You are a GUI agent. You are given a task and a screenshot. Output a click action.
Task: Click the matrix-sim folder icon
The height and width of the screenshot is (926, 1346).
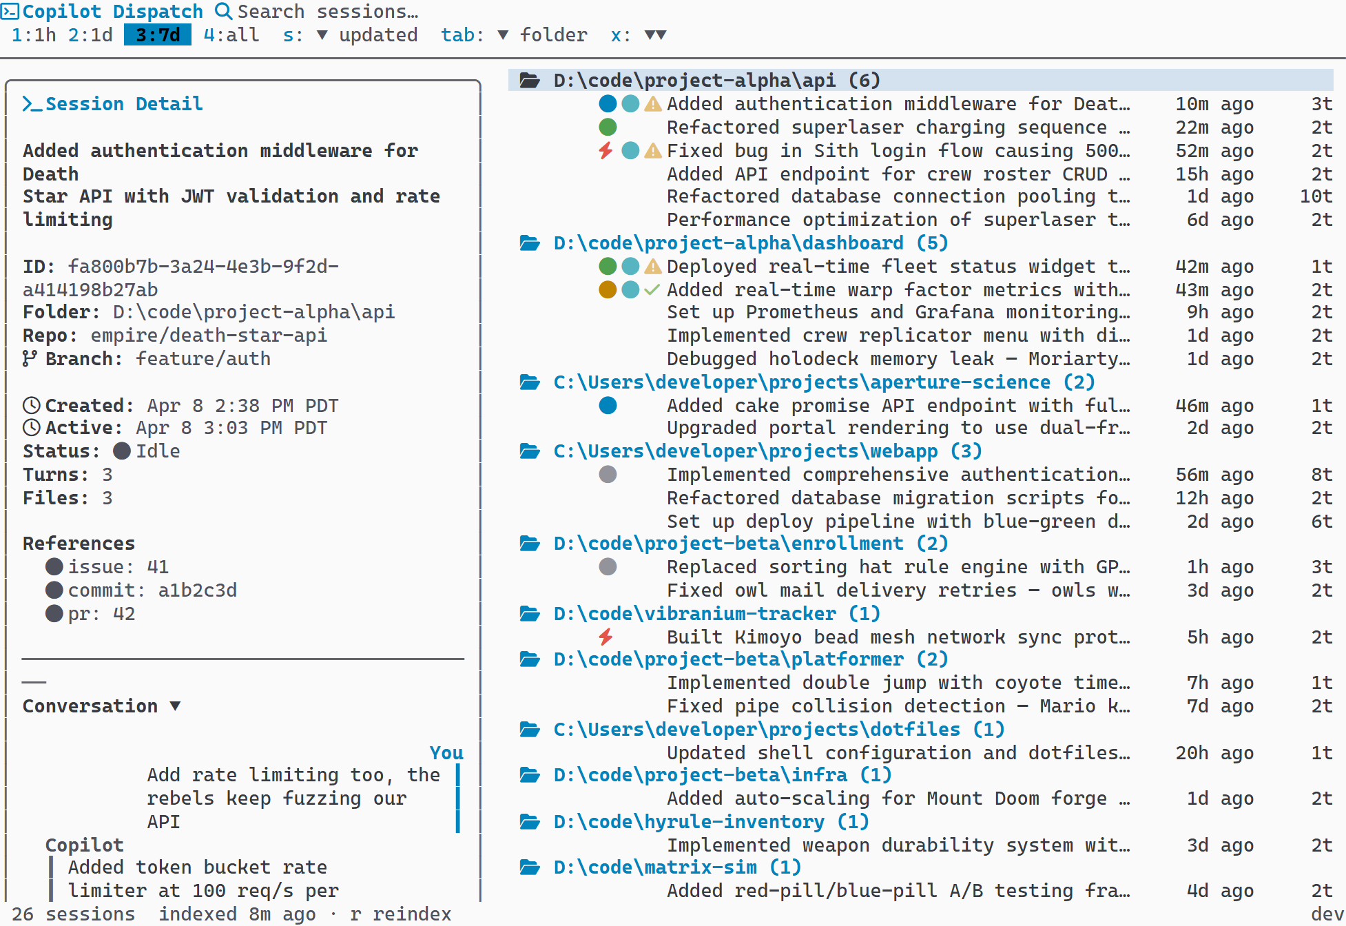click(530, 867)
